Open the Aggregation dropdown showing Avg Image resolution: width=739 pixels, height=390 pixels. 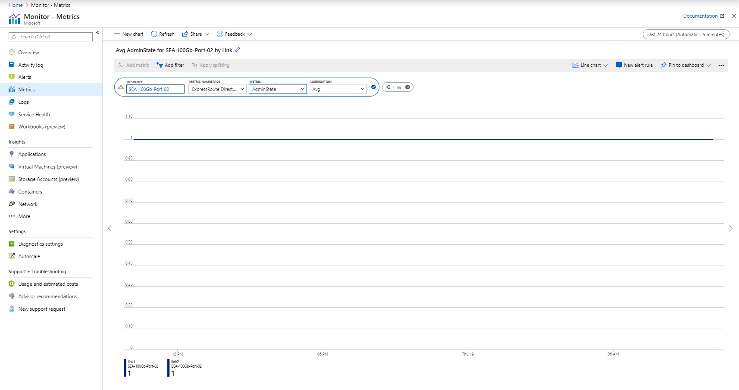(x=338, y=89)
